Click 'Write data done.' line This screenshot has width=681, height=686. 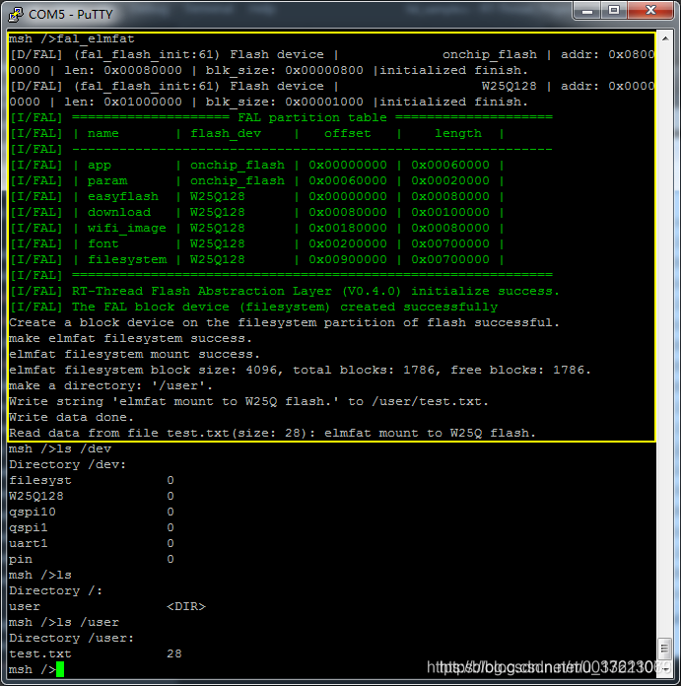(71, 417)
